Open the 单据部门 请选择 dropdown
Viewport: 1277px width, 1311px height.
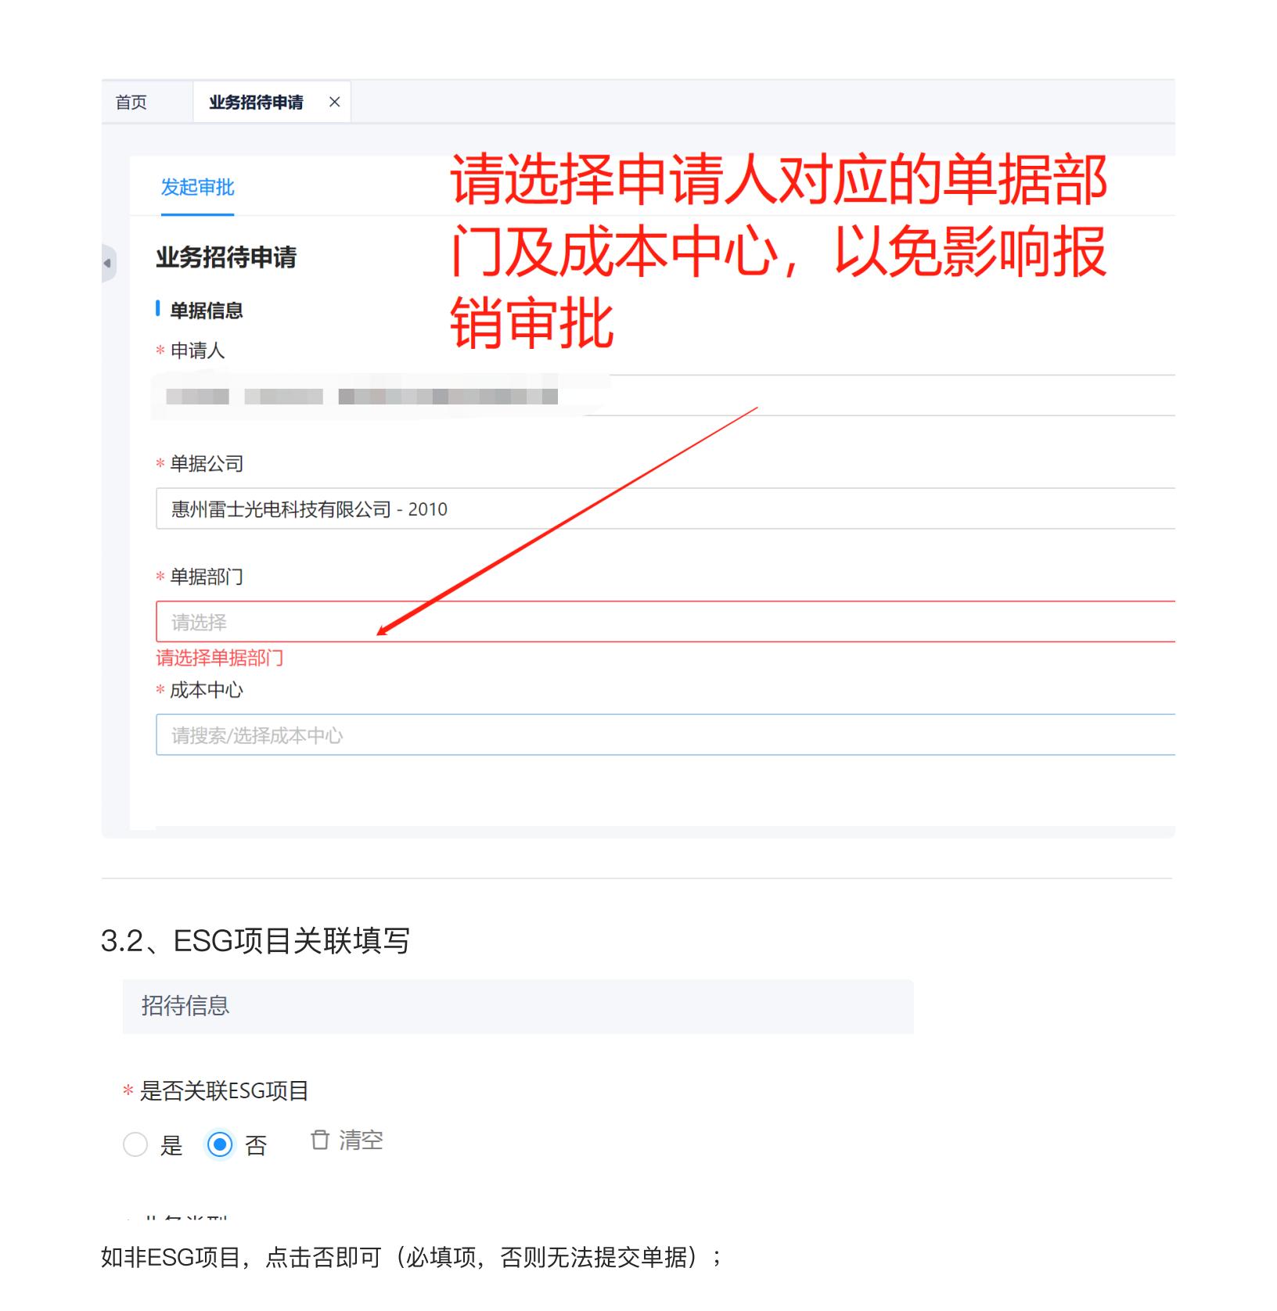pyautogui.click(x=665, y=622)
